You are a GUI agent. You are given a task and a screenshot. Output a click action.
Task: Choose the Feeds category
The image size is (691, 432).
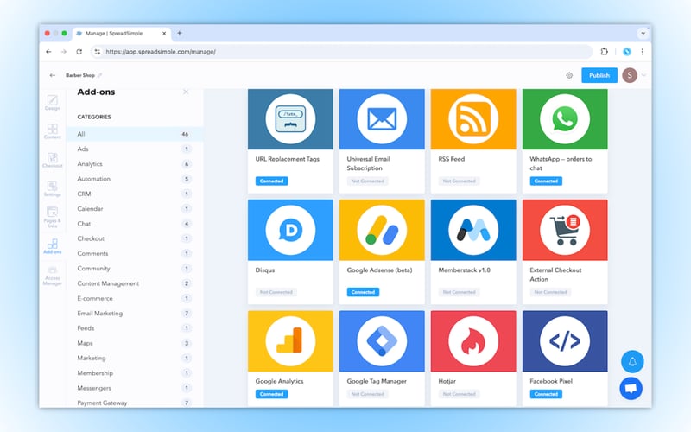135,328
